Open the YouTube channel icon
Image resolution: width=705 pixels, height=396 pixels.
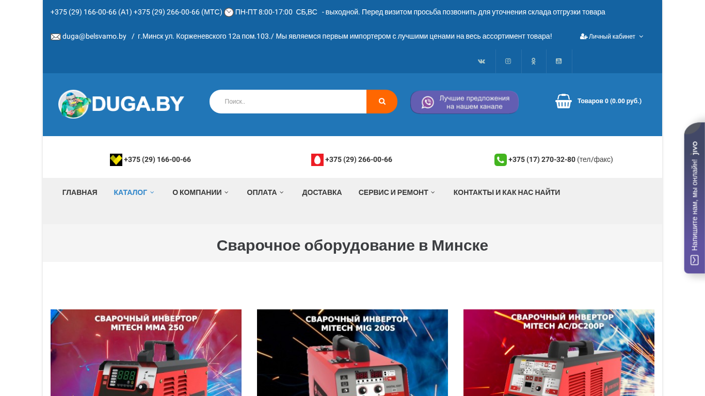[x=559, y=61]
